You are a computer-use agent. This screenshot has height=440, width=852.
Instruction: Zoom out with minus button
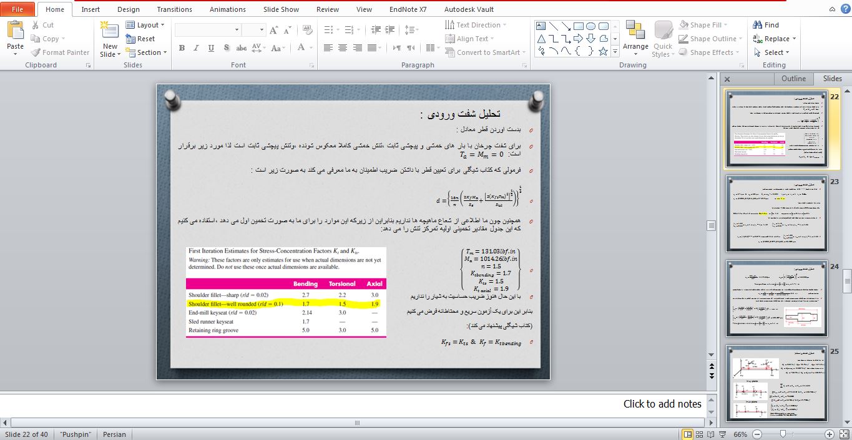(757, 434)
